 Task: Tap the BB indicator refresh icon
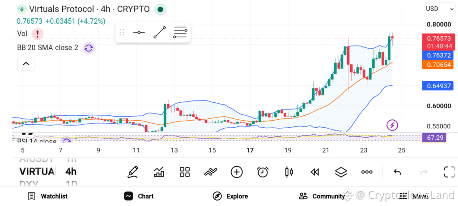pos(89,48)
